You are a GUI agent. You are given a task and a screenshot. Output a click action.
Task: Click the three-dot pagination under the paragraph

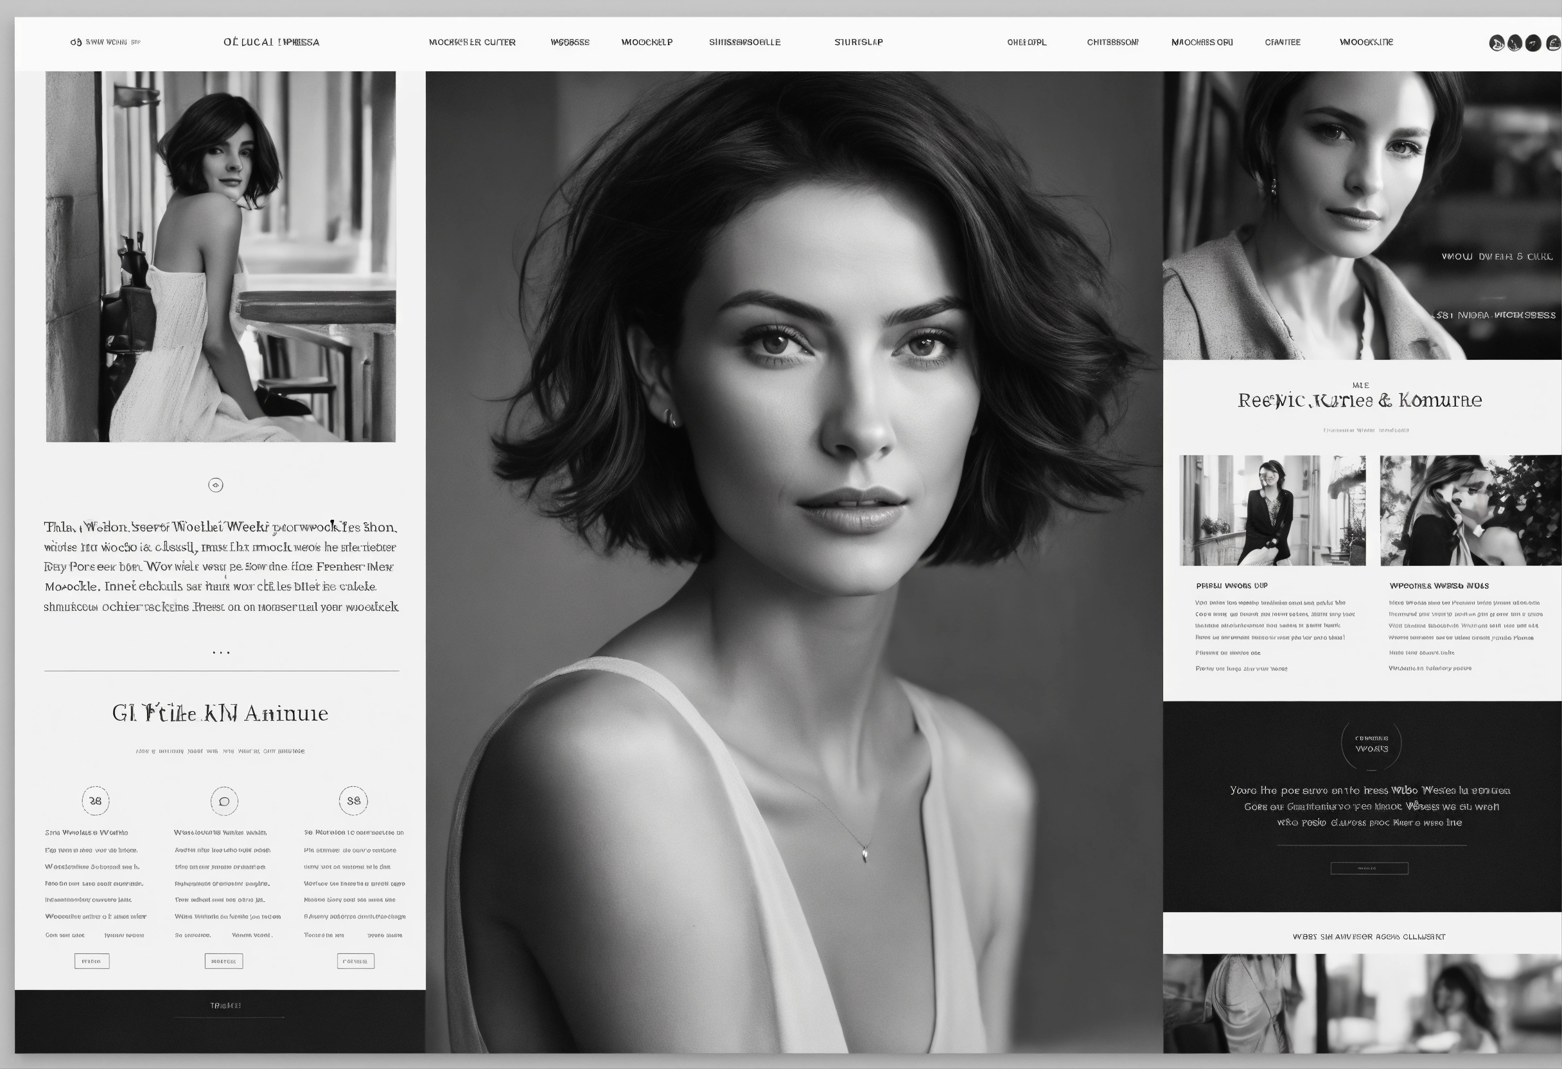pos(221,652)
